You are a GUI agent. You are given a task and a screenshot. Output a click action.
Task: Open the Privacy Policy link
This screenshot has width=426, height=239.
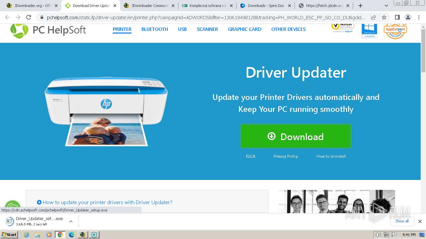tap(286, 156)
